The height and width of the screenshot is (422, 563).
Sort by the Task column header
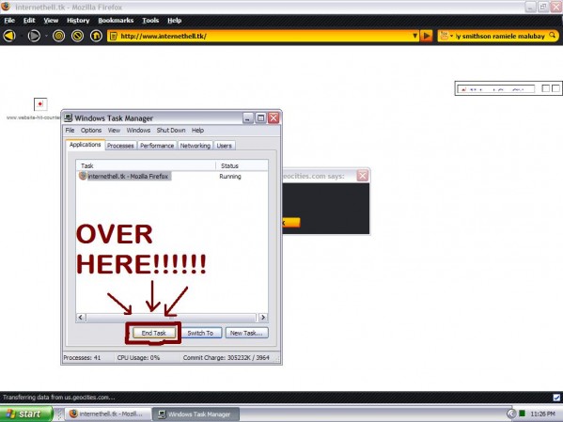(x=146, y=165)
